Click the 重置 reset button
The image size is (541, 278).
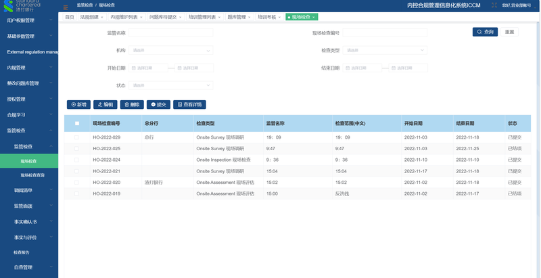[509, 32]
